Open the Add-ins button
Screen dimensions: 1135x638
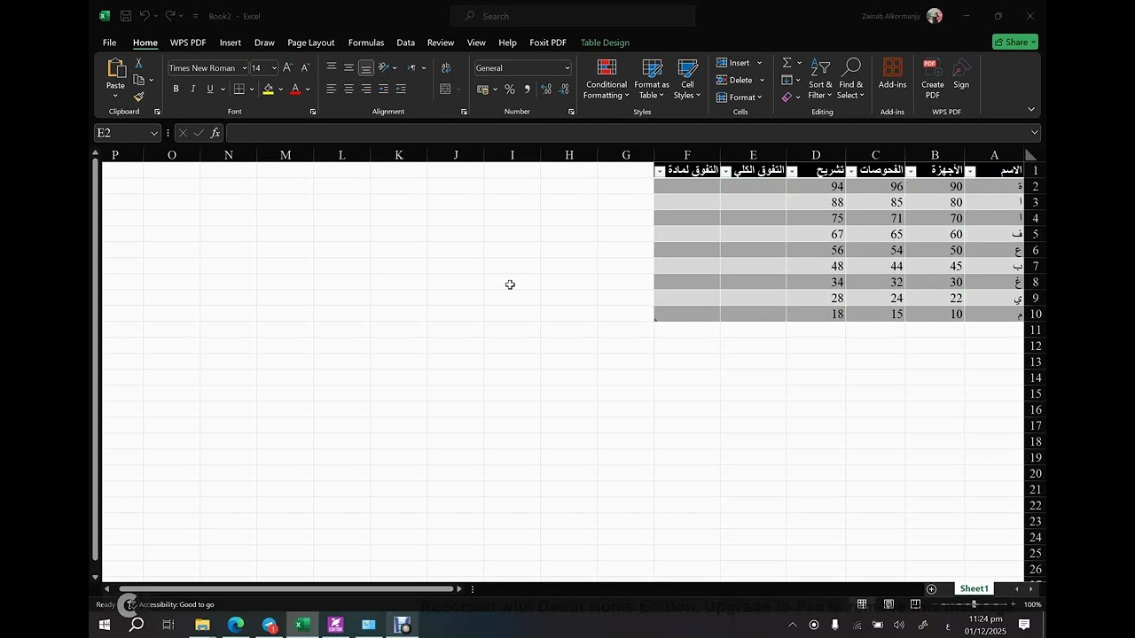click(x=892, y=74)
